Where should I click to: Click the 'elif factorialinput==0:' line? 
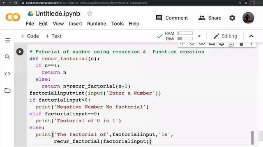[x=65, y=114]
